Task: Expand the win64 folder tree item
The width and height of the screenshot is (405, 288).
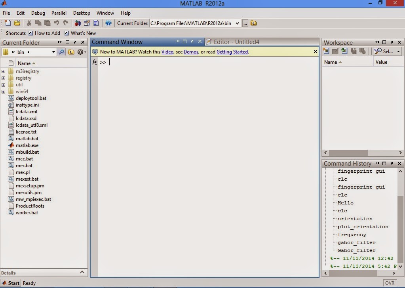Action: (3, 92)
